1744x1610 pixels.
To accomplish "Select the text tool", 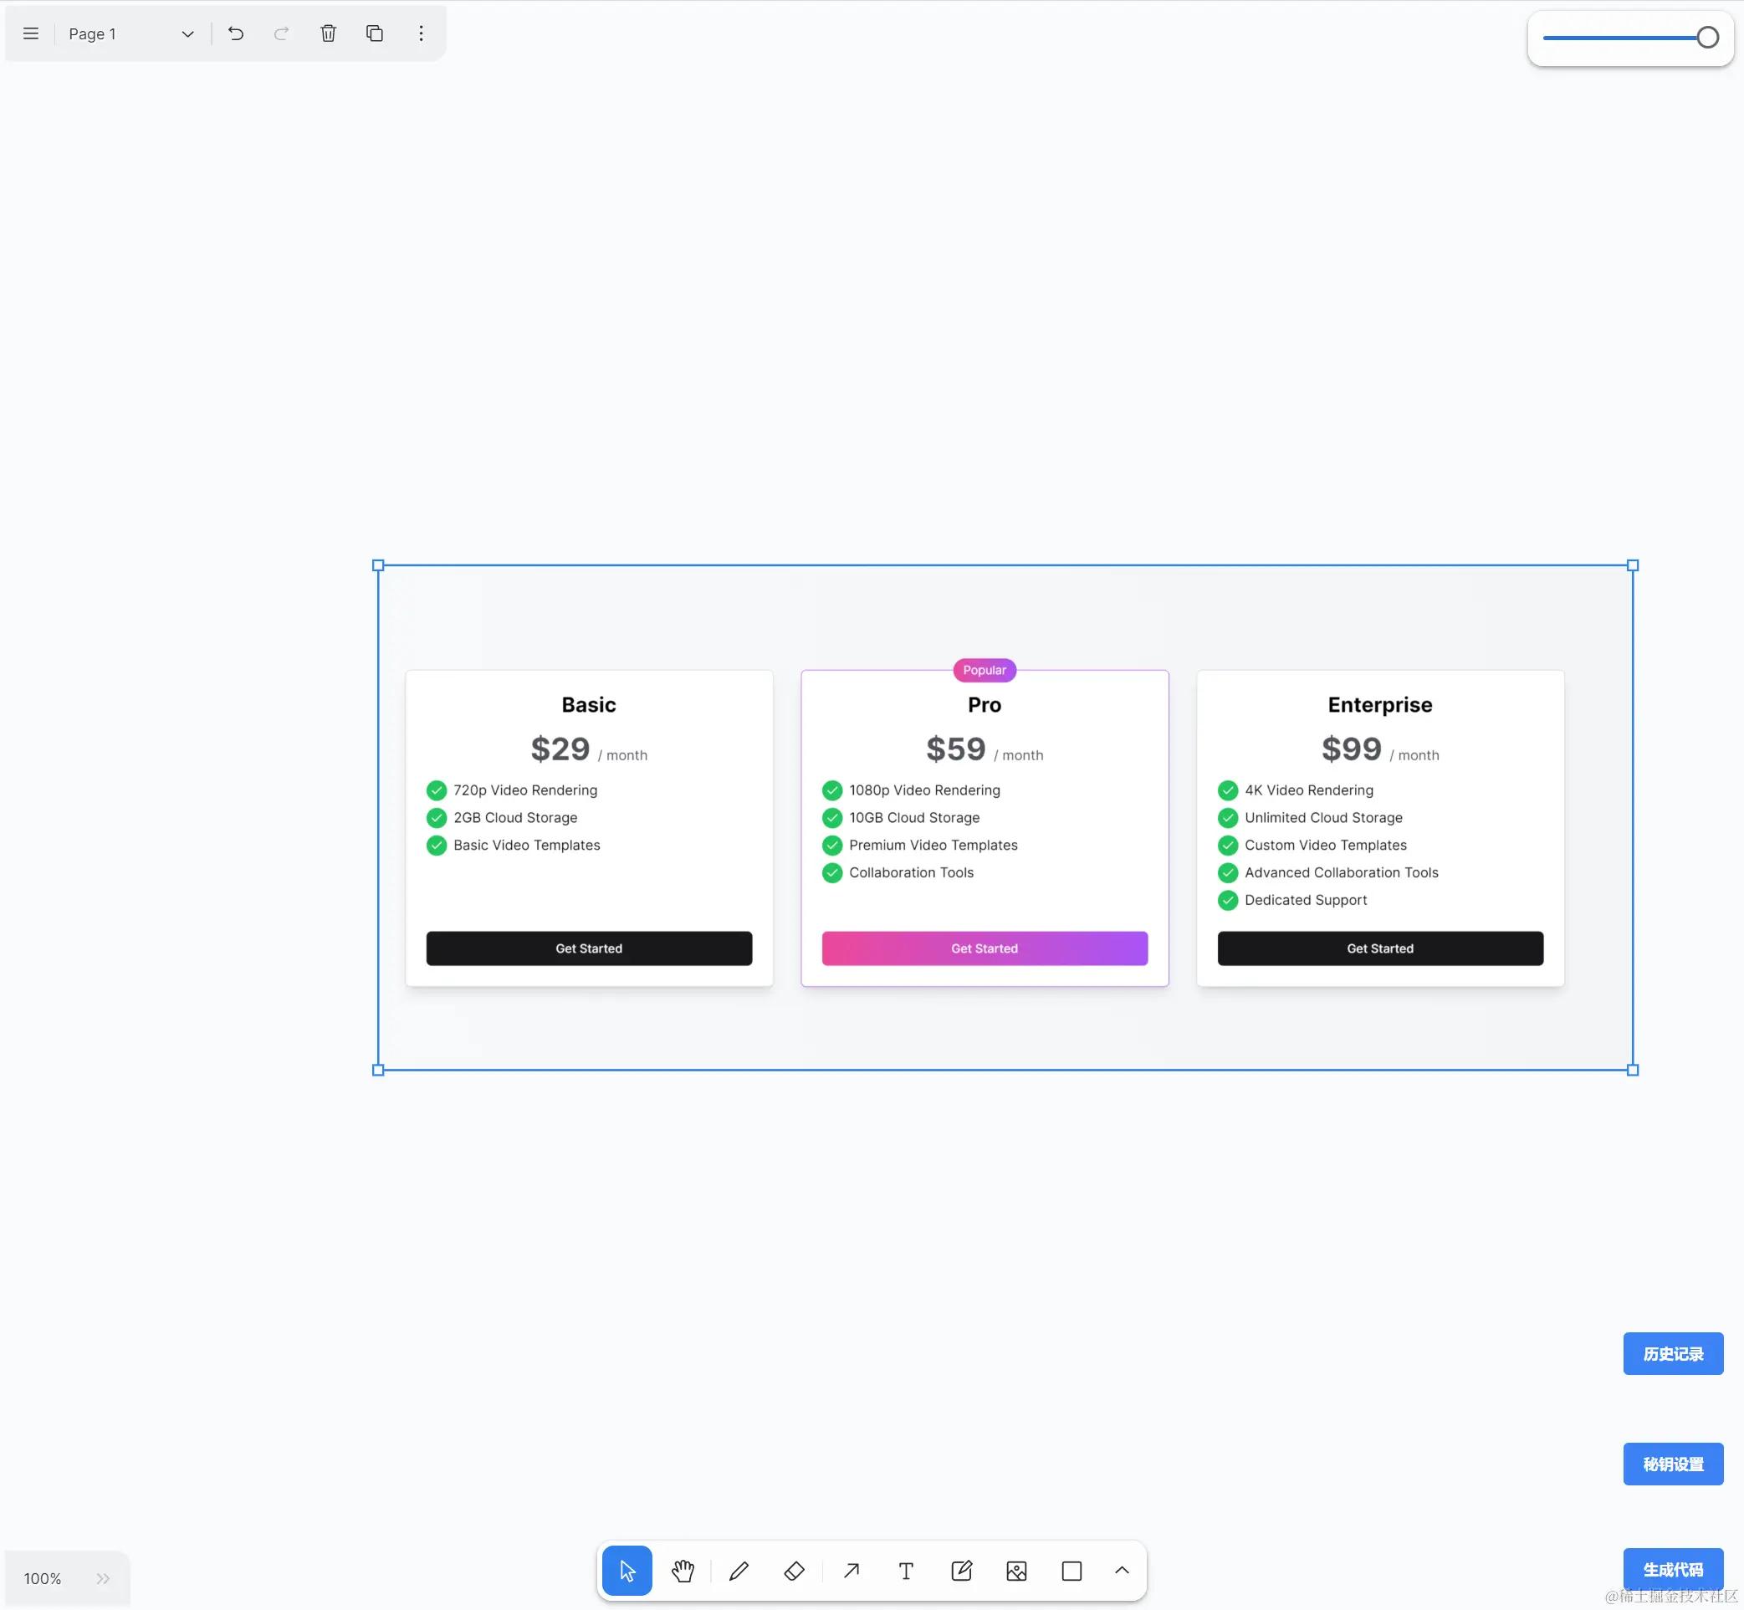I will pos(906,1571).
